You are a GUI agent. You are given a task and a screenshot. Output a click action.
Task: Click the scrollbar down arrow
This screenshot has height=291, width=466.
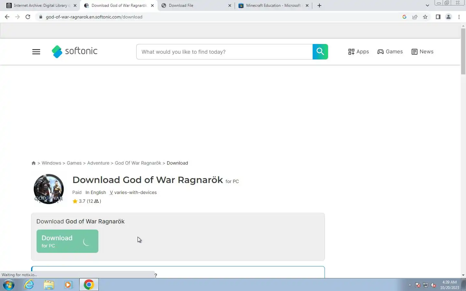pyautogui.click(x=463, y=275)
